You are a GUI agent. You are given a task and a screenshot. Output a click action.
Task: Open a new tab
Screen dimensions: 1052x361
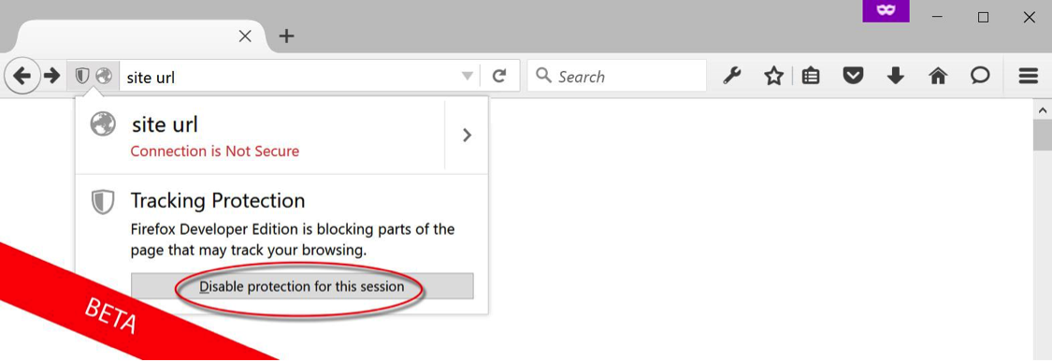[x=286, y=36]
